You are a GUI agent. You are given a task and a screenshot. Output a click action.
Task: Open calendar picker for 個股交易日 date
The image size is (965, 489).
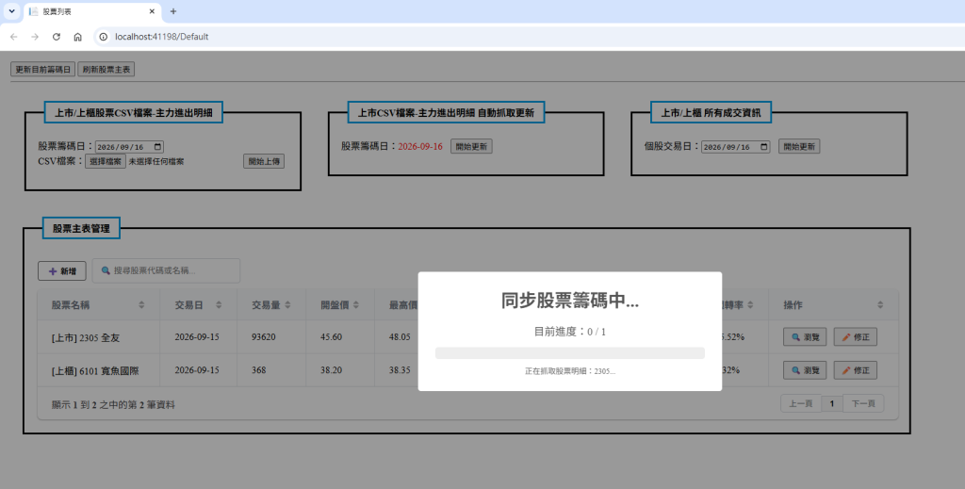[x=764, y=147]
